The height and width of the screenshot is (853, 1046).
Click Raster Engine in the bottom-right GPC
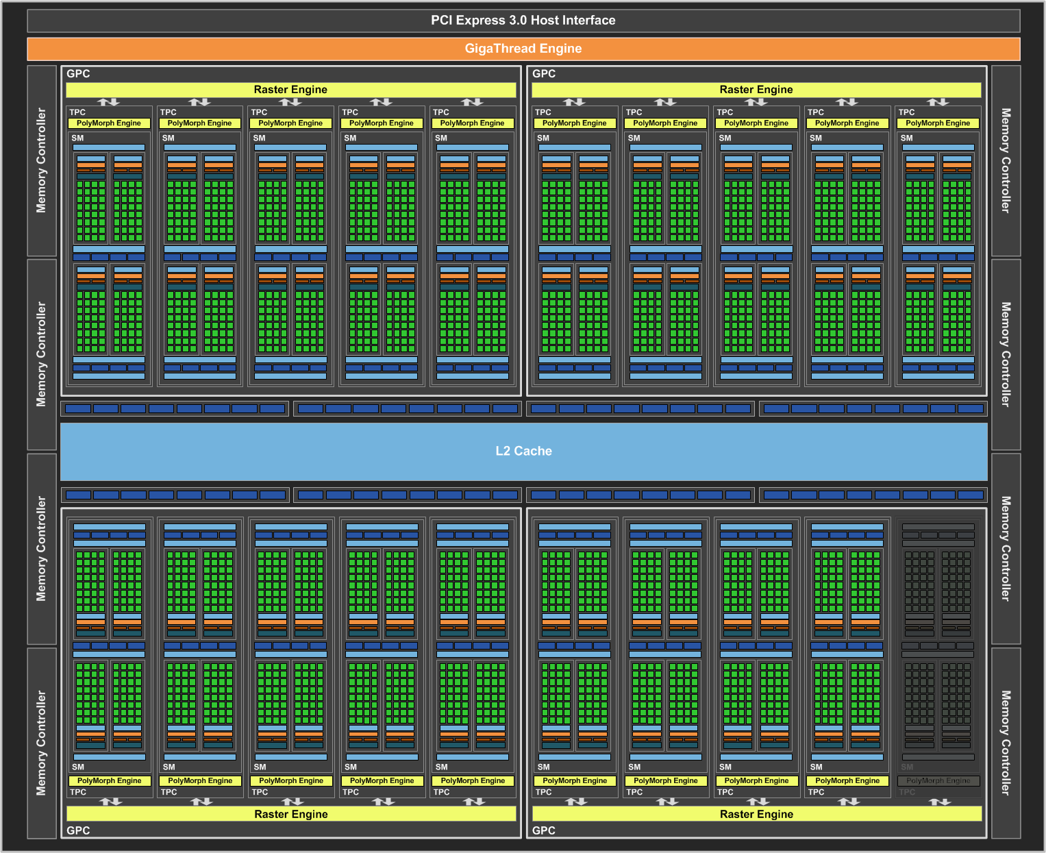tap(756, 814)
